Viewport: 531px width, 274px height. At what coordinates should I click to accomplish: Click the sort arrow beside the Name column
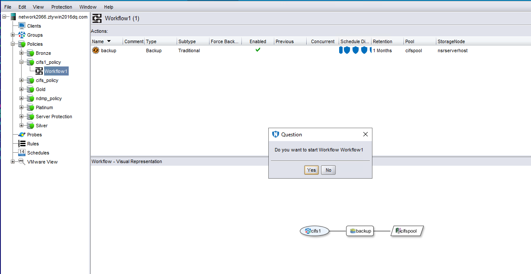(x=109, y=41)
